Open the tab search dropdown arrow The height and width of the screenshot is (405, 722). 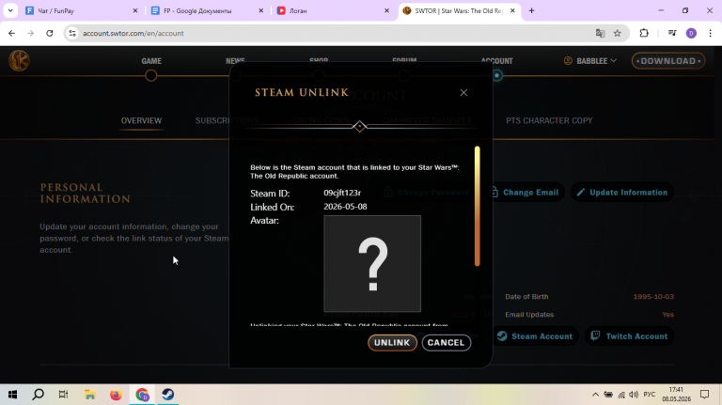[x=10, y=10]
